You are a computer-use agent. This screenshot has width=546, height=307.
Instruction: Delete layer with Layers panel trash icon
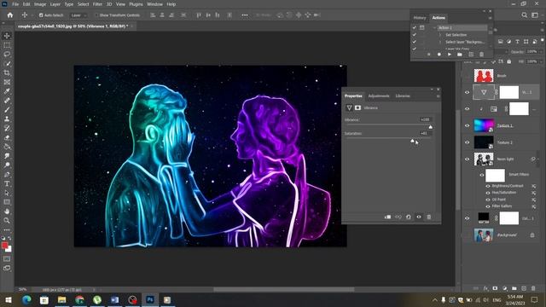[x=533, y=288]
